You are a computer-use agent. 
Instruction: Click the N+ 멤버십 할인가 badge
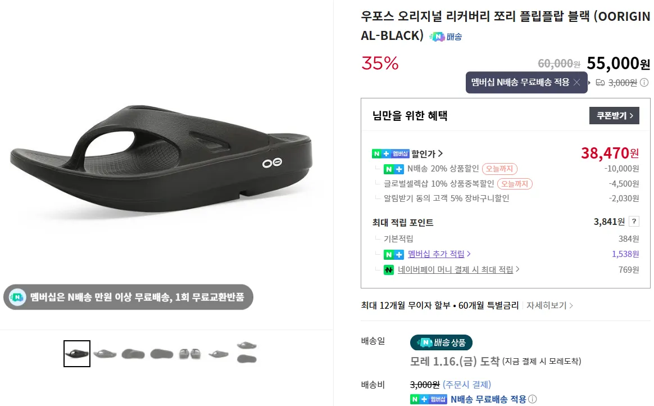[x=390, y=154]
